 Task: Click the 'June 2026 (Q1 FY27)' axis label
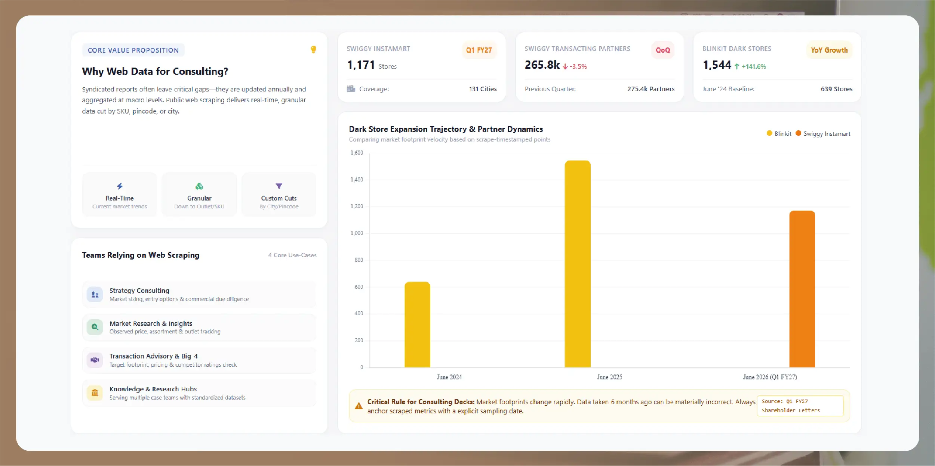[770, 377]
